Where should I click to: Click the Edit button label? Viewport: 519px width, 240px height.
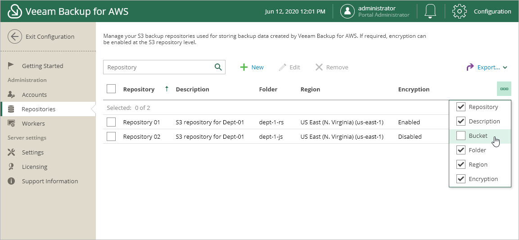[294, 67]
